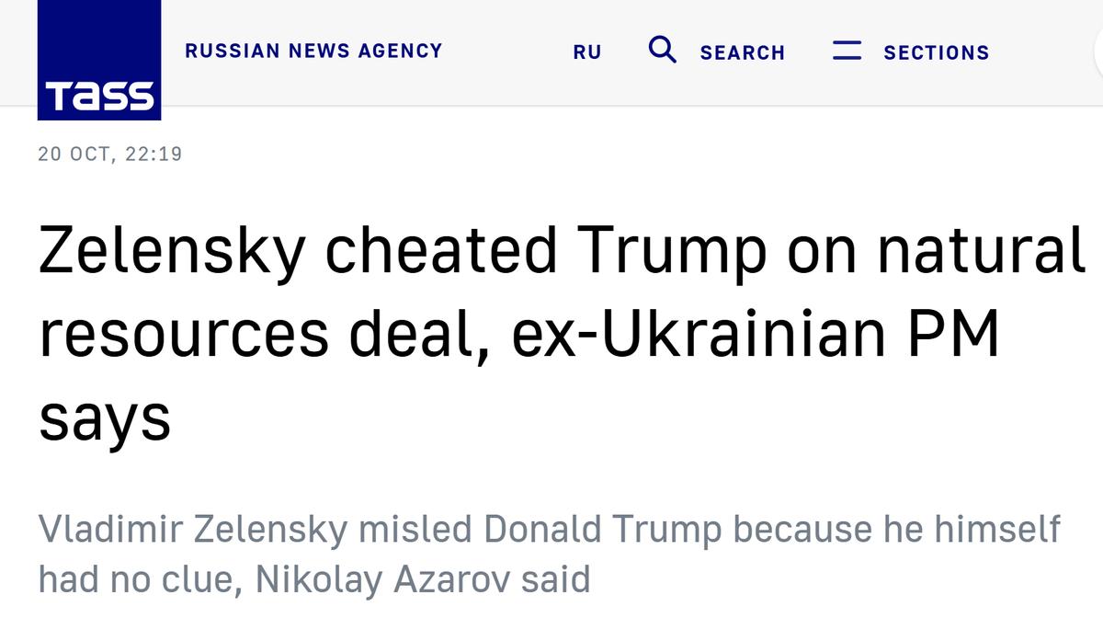Click the 22:19 time stamp
Image resolution: width=1103 pixels, height=629 pixels.
click(x=154, y=154)
